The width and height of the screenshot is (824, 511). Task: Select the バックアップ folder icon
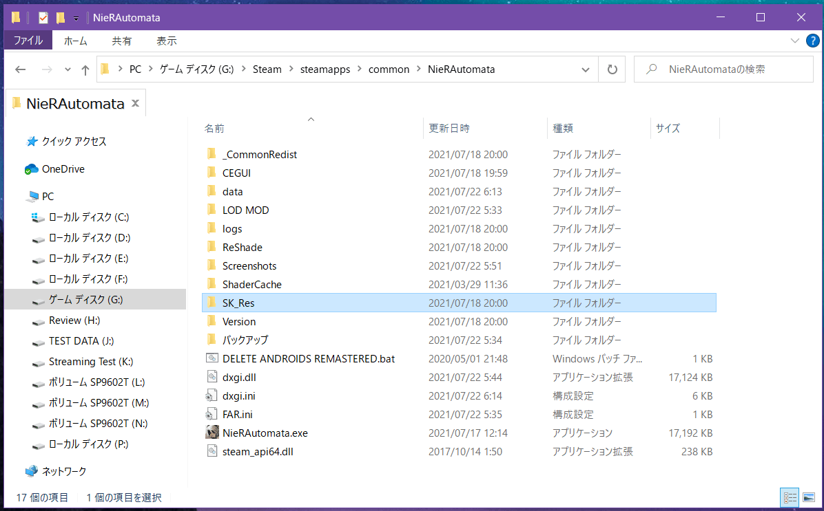(212, 340)
